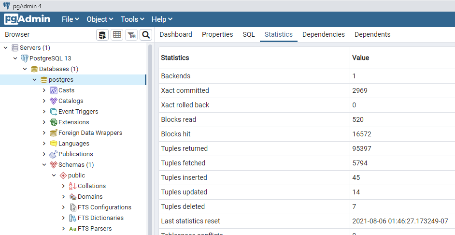Select the Tuples returned value 95397
The width and height of the screenshot is (455, 235).
tap(362, 149)
